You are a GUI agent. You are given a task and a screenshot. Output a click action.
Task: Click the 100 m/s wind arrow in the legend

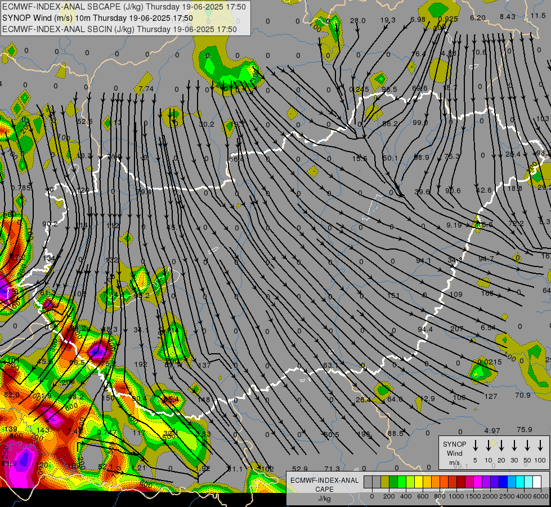(540, 446)
